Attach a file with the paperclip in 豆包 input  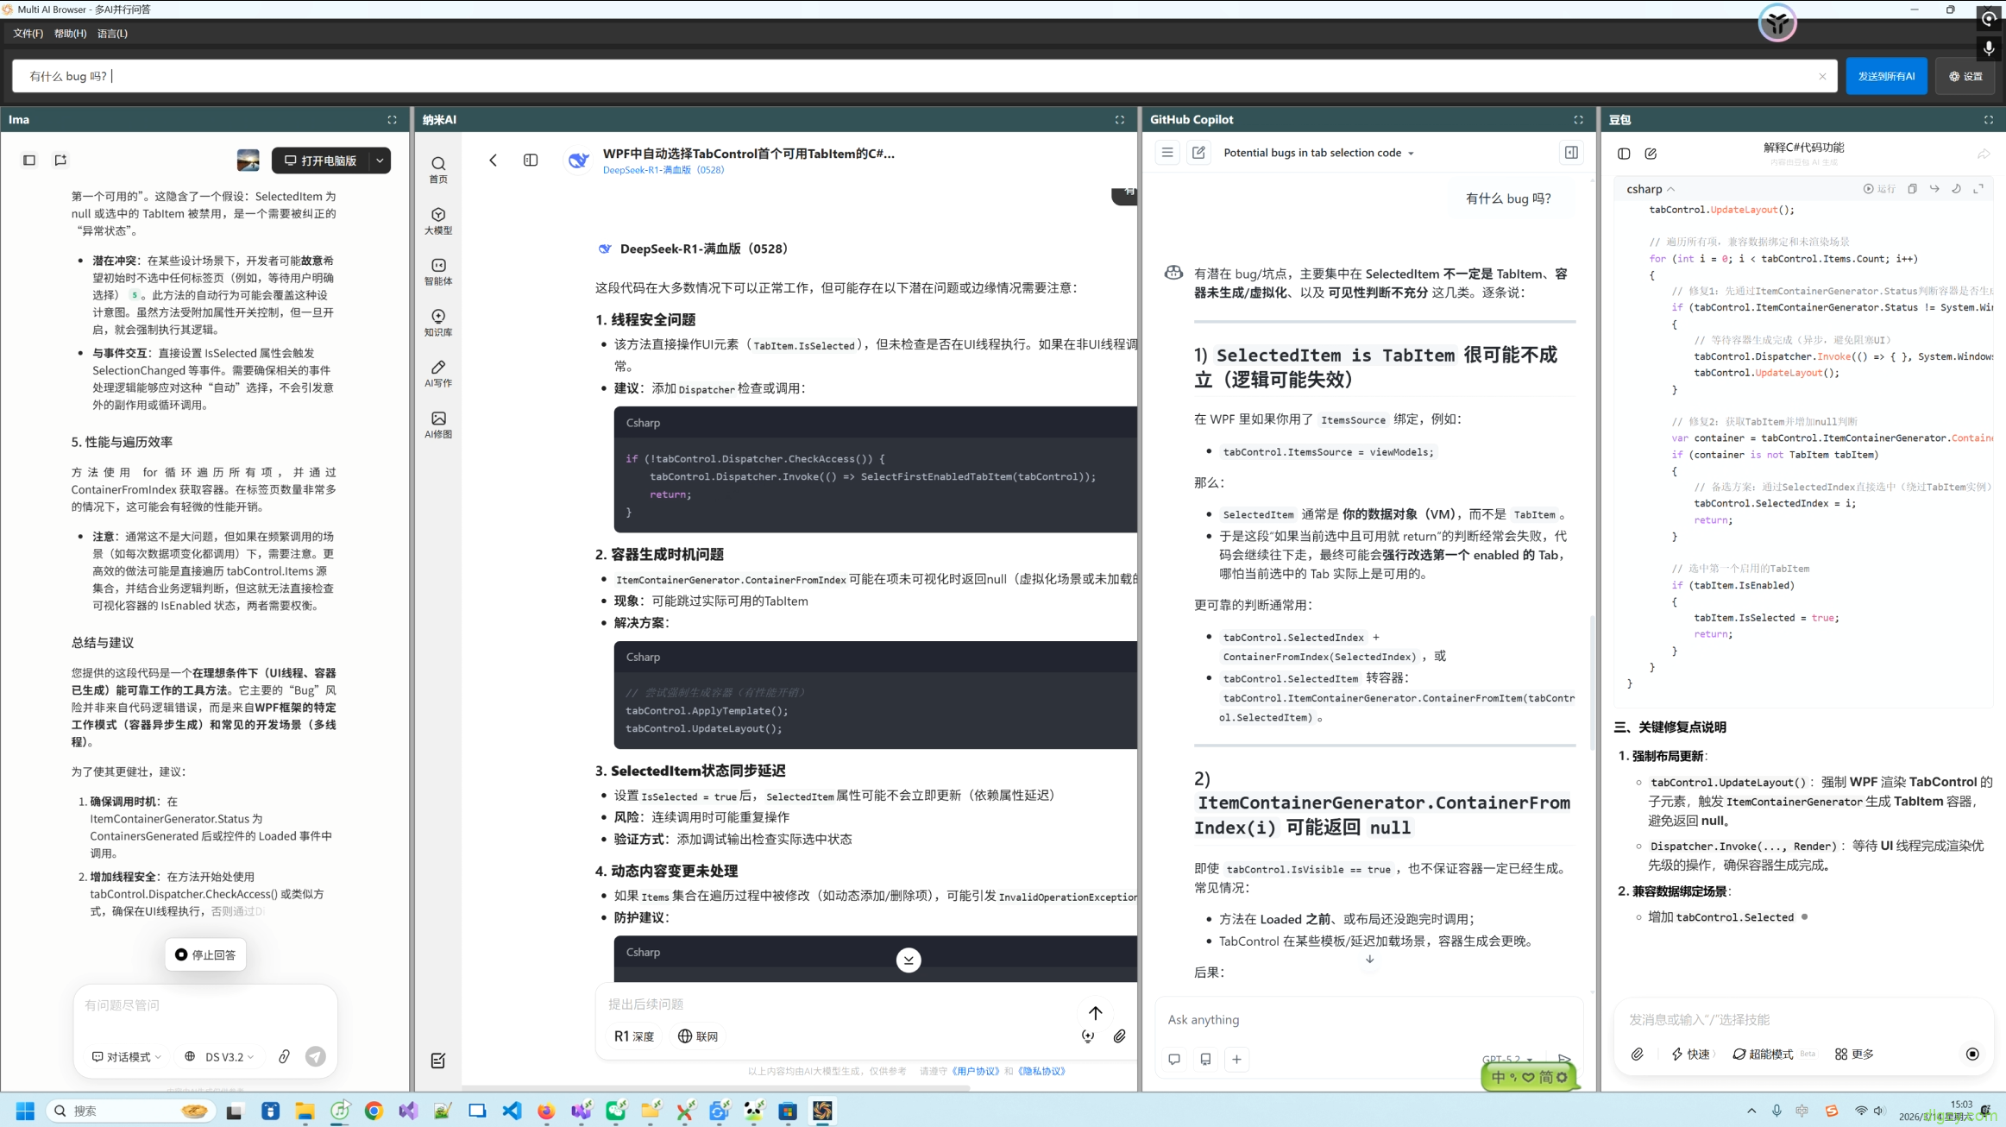pos(1638,1054)
